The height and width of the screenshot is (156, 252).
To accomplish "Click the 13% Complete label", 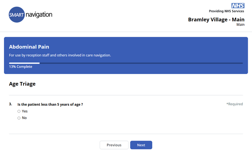I will point(21,66).
